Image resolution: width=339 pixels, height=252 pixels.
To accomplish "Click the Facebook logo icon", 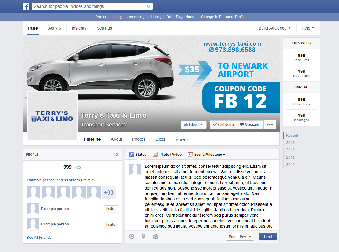I will [26, 6].
